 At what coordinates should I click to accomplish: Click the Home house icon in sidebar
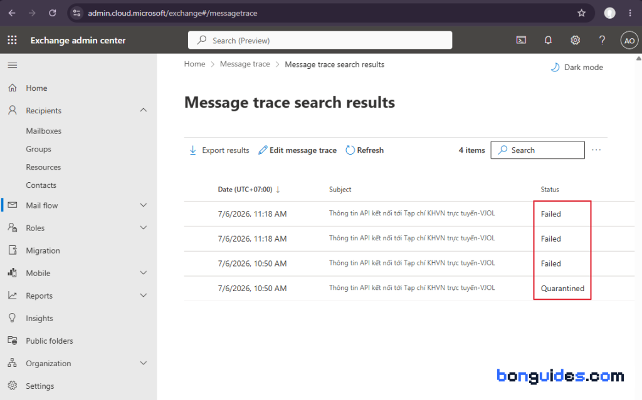coord(13,88)
